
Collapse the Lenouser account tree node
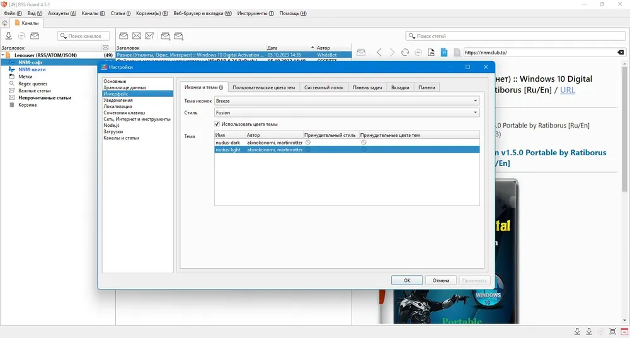point(3,55)
